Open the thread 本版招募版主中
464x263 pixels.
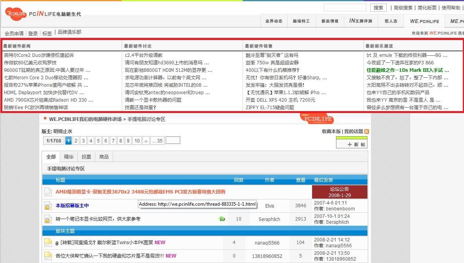pos(72,205)
